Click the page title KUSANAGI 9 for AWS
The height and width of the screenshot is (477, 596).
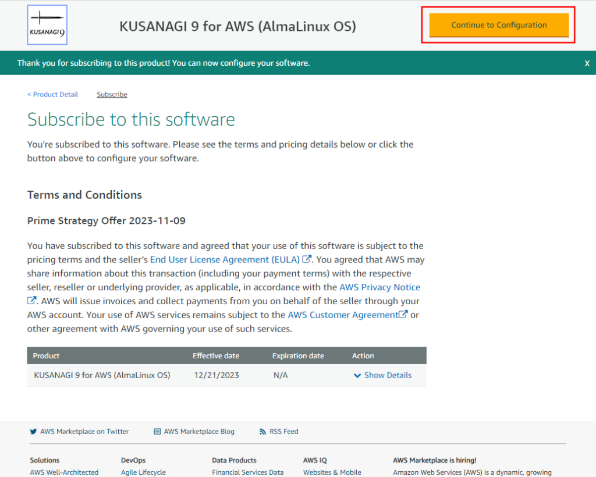click(238, 26)
